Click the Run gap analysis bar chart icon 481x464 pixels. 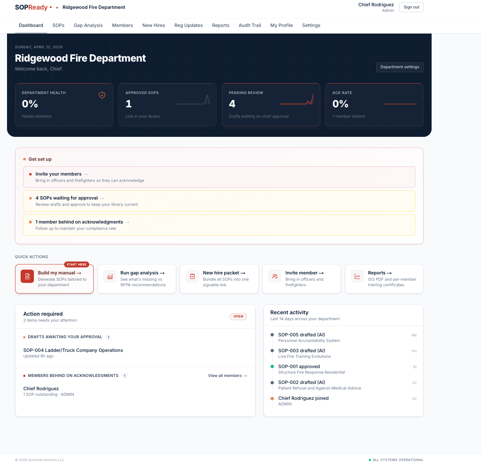pos(110,276)
